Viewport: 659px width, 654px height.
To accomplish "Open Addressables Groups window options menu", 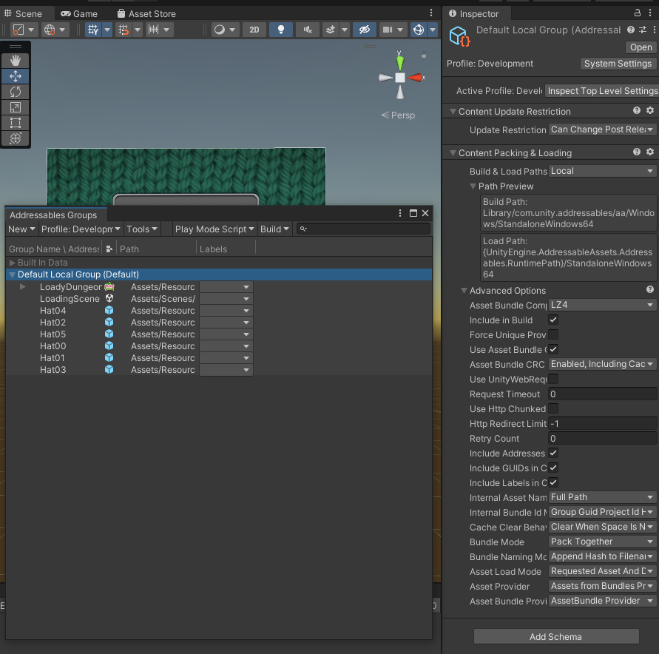I will (x=399, y=213).
